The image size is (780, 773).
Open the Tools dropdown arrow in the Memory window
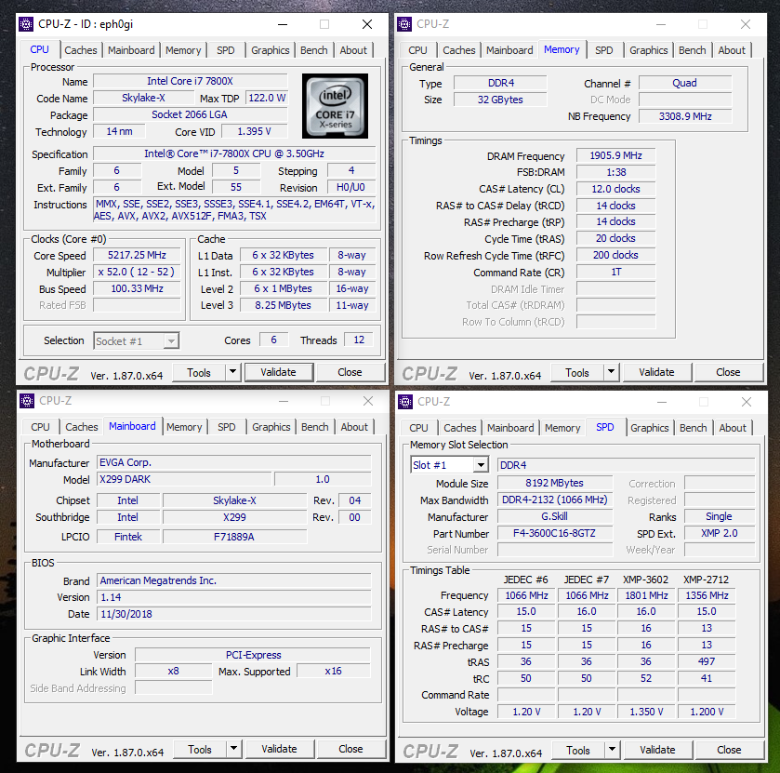click(612, 372)
